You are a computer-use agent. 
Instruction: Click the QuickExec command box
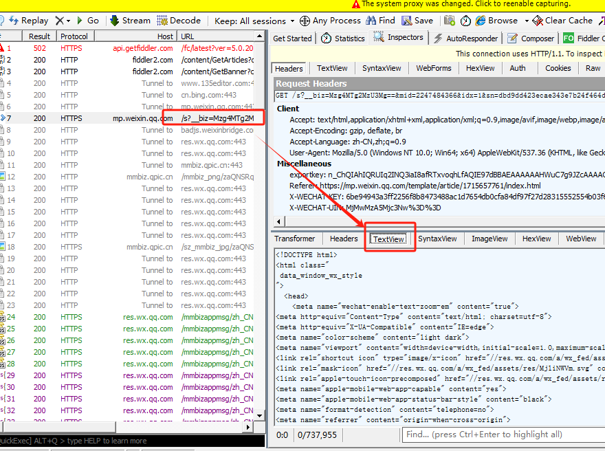[132, 441]
